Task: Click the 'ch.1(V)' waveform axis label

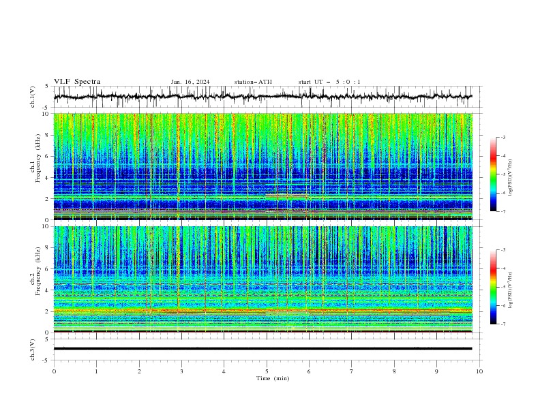Action: pos(33,97)
